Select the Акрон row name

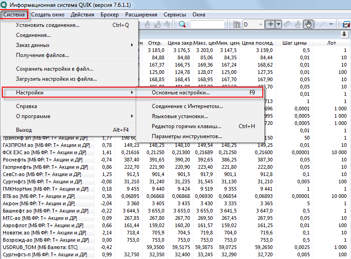click(39, 204)
